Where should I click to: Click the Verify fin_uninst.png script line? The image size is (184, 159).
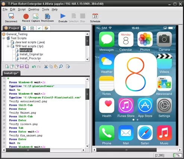[26, 136]
